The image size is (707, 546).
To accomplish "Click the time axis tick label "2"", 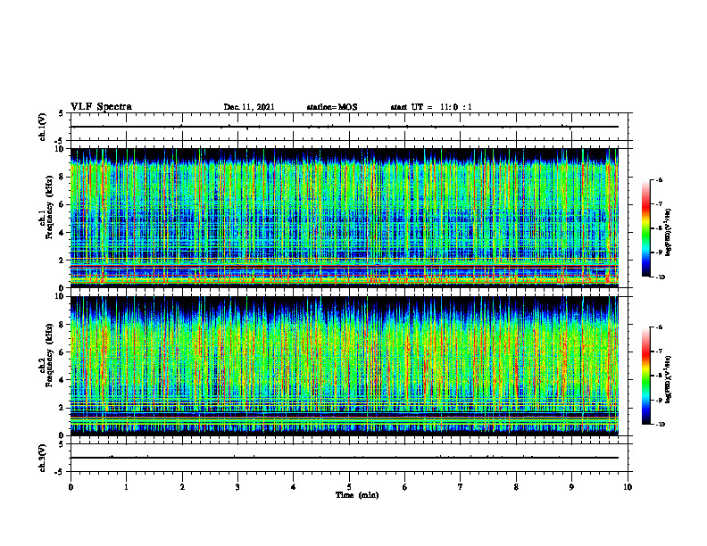I will coord(182,487).
